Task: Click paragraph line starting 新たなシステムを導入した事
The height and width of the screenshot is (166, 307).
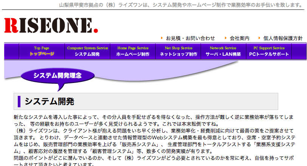Action: 154,117
